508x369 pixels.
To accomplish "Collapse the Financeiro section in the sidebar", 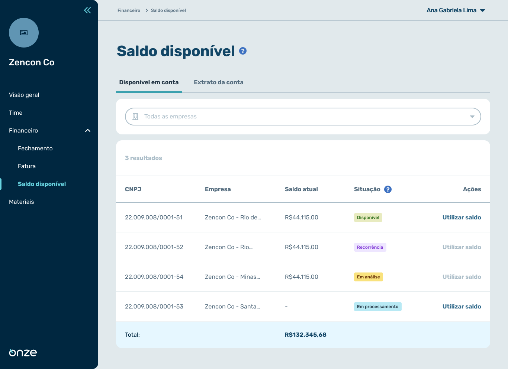I will click(88, 130).
